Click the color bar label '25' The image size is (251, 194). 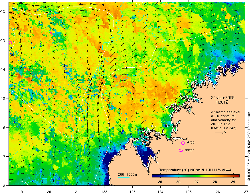tap(160, 182)
